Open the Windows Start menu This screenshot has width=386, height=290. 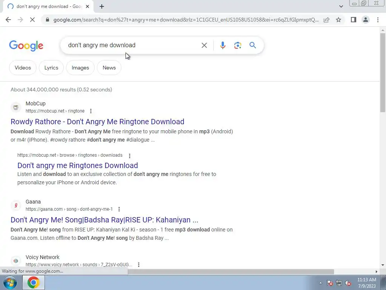tap(10, 282)
